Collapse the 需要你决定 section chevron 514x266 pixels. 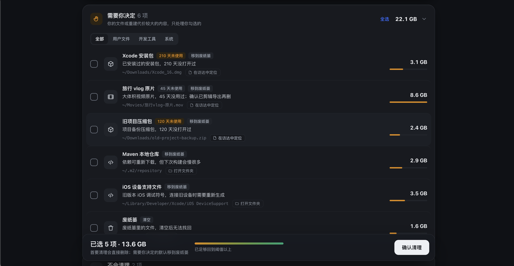coord(424,19)
